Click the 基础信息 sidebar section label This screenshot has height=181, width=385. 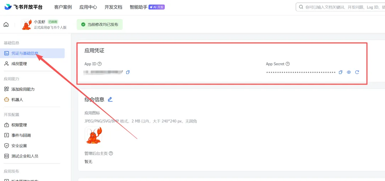pos(11,43)
